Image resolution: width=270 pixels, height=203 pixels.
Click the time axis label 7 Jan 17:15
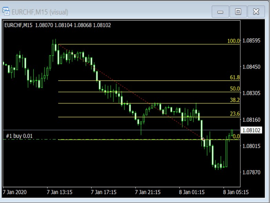coord(104,192)
